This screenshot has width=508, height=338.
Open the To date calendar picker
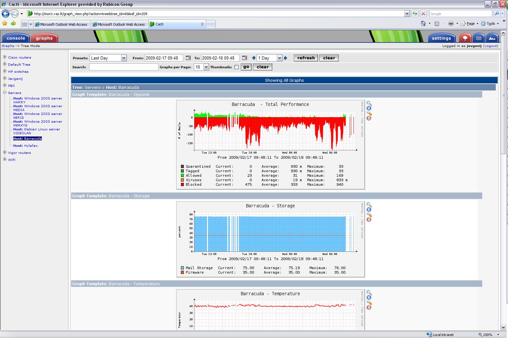244,58
